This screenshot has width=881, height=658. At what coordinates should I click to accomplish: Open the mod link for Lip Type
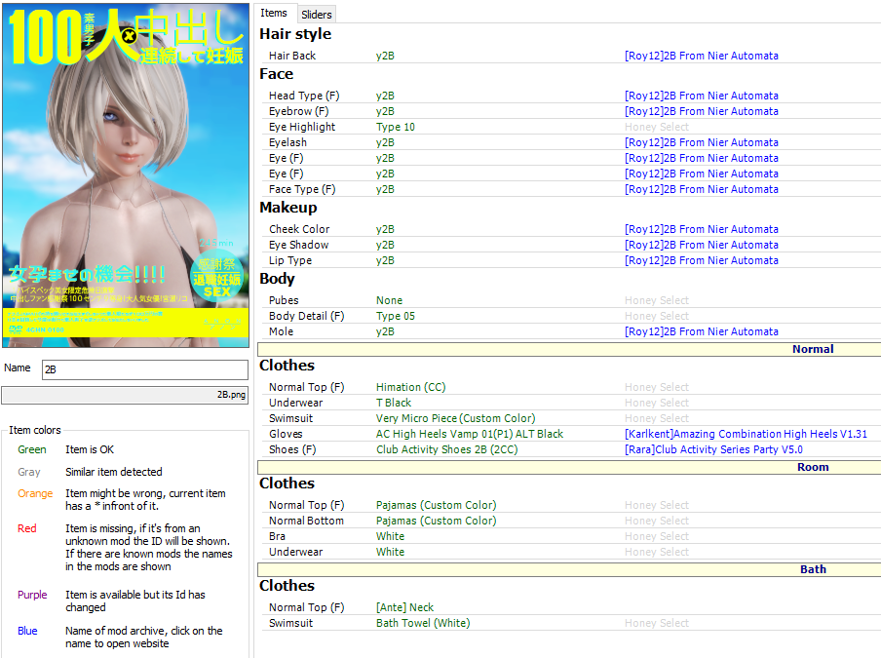[x=702, y=260]
